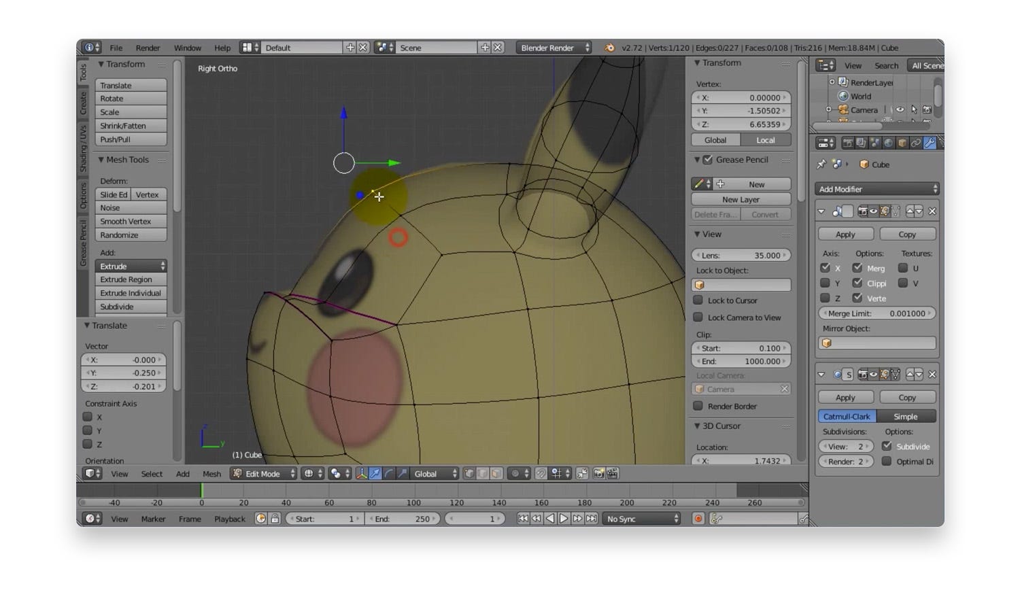Screen dimensions: 1020x603
Task: Open the World properties tab icon
Action: coord(888,143)
